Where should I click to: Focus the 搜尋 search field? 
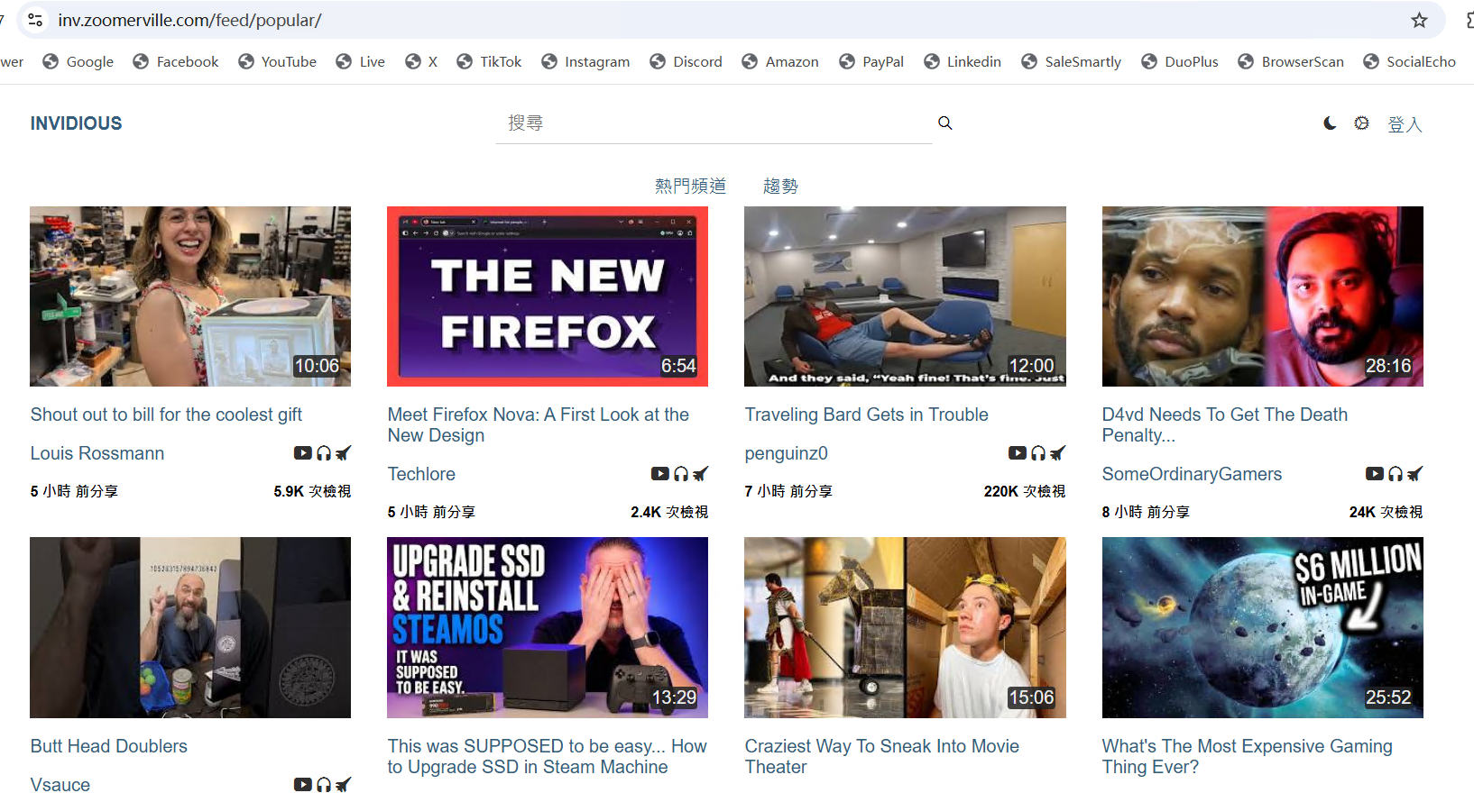tap(714, 123)
